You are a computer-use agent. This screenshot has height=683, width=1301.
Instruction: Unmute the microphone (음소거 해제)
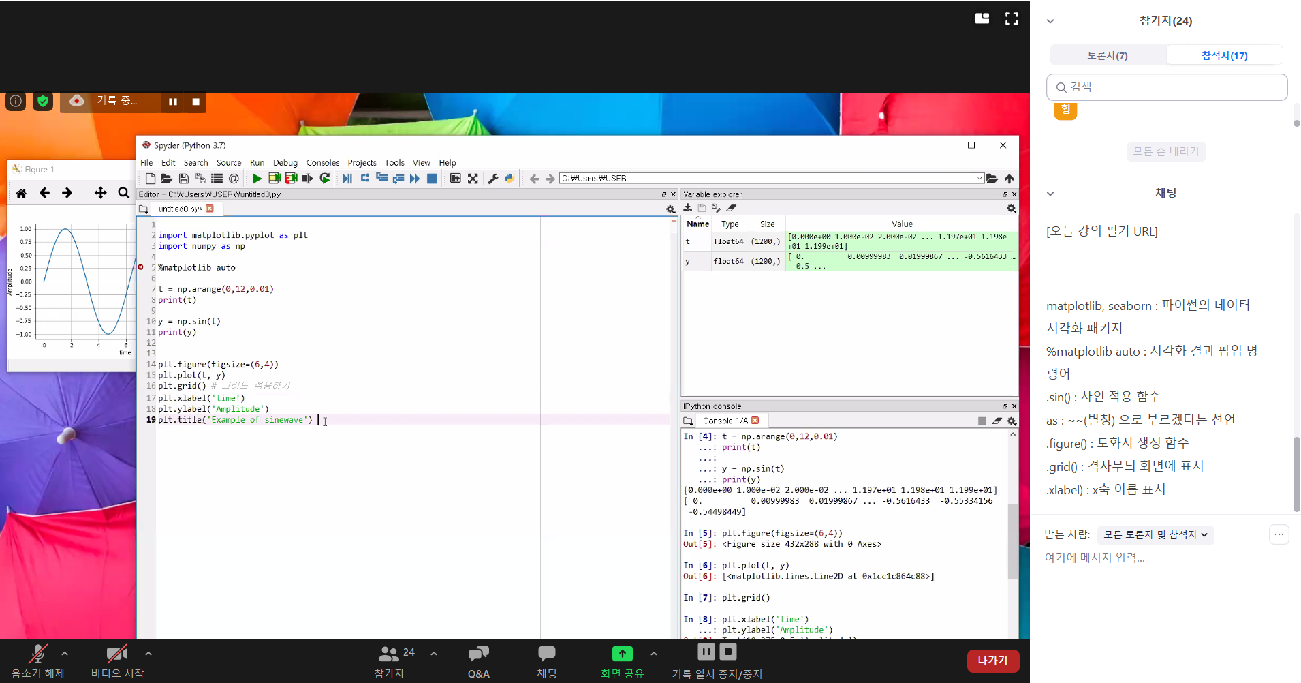[37, 661]
